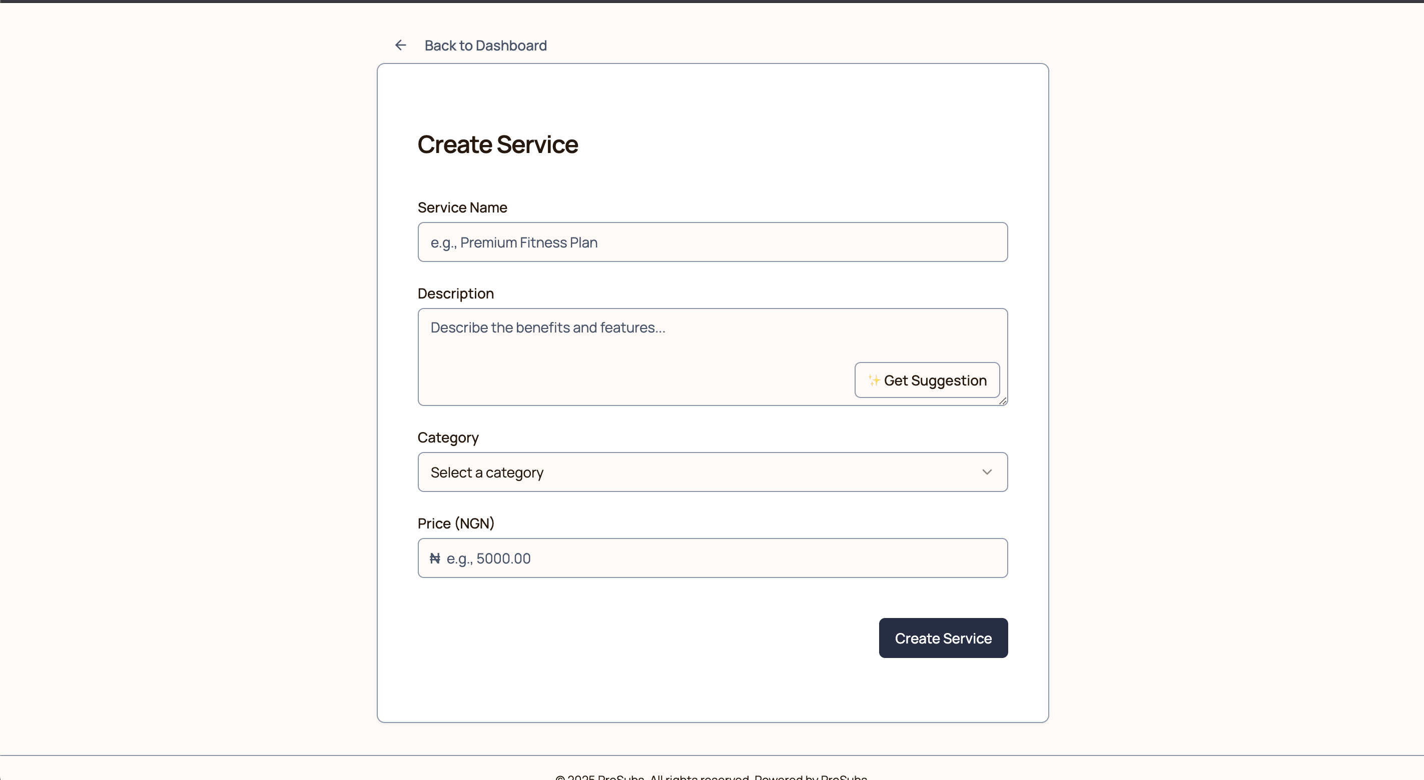Click the sparkle icon in Get Suggestion

tap(874, 380)
